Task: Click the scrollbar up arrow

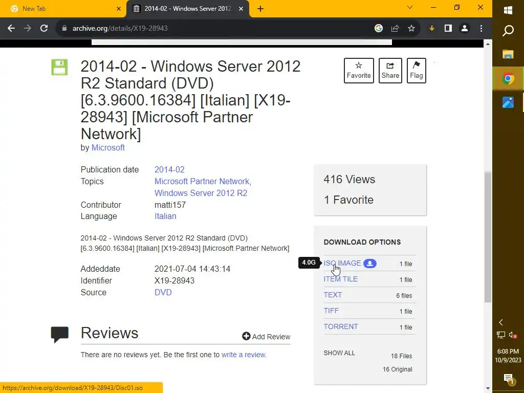Action: pyautogui.click(x=488, y=44)
